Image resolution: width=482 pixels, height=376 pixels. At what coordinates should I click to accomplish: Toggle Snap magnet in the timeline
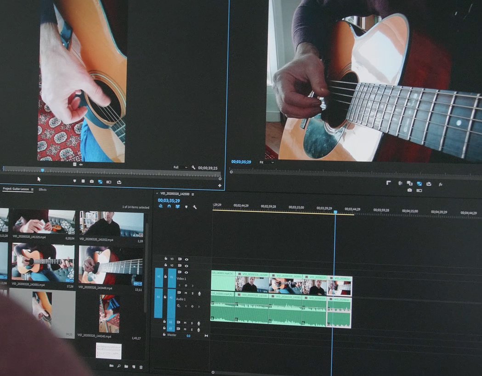tap(169, 206)
